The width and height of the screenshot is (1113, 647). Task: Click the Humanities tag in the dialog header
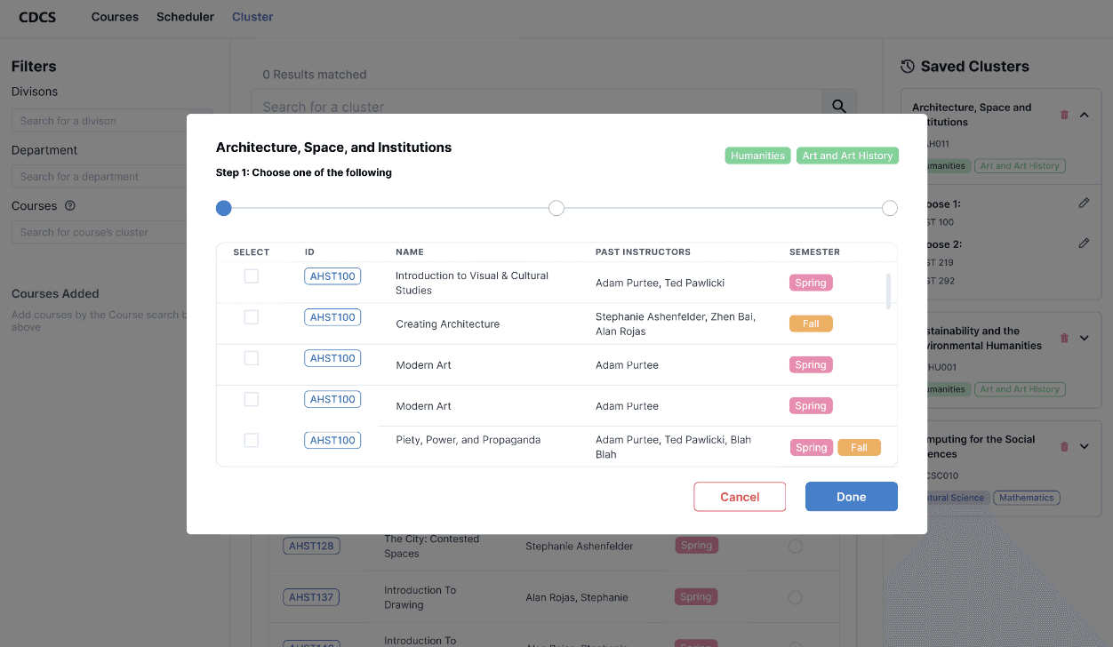[758, 156]
